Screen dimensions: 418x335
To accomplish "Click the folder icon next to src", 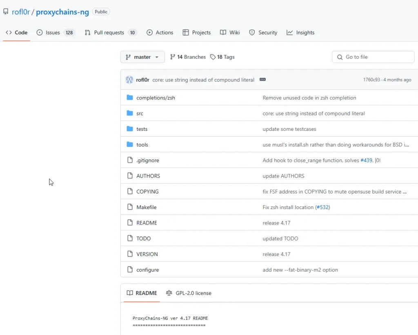I will 130,113.
